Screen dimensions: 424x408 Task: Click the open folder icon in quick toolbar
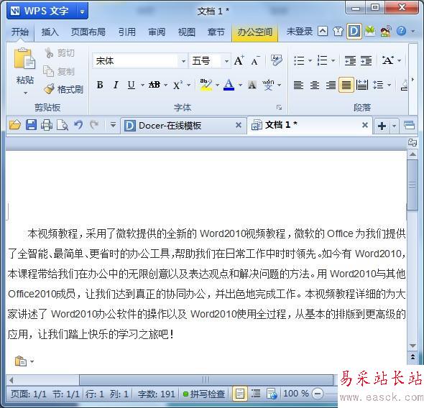pos(15,125)
